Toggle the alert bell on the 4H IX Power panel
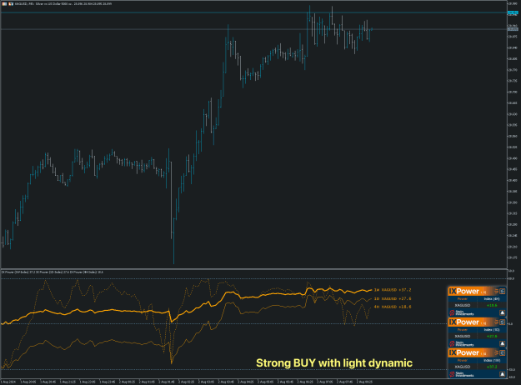521x385 pixels. [503, 312]
